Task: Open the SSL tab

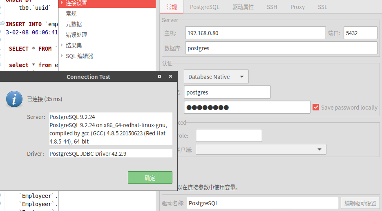Action: [322, 7]
